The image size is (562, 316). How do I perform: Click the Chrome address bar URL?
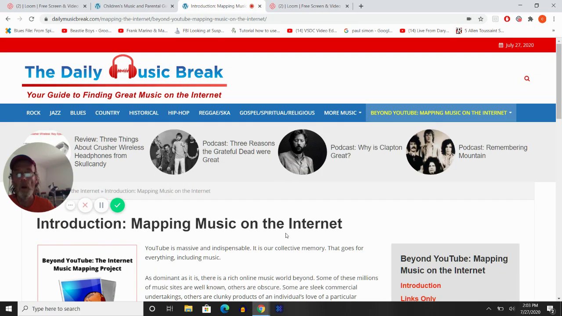[159, 19]
